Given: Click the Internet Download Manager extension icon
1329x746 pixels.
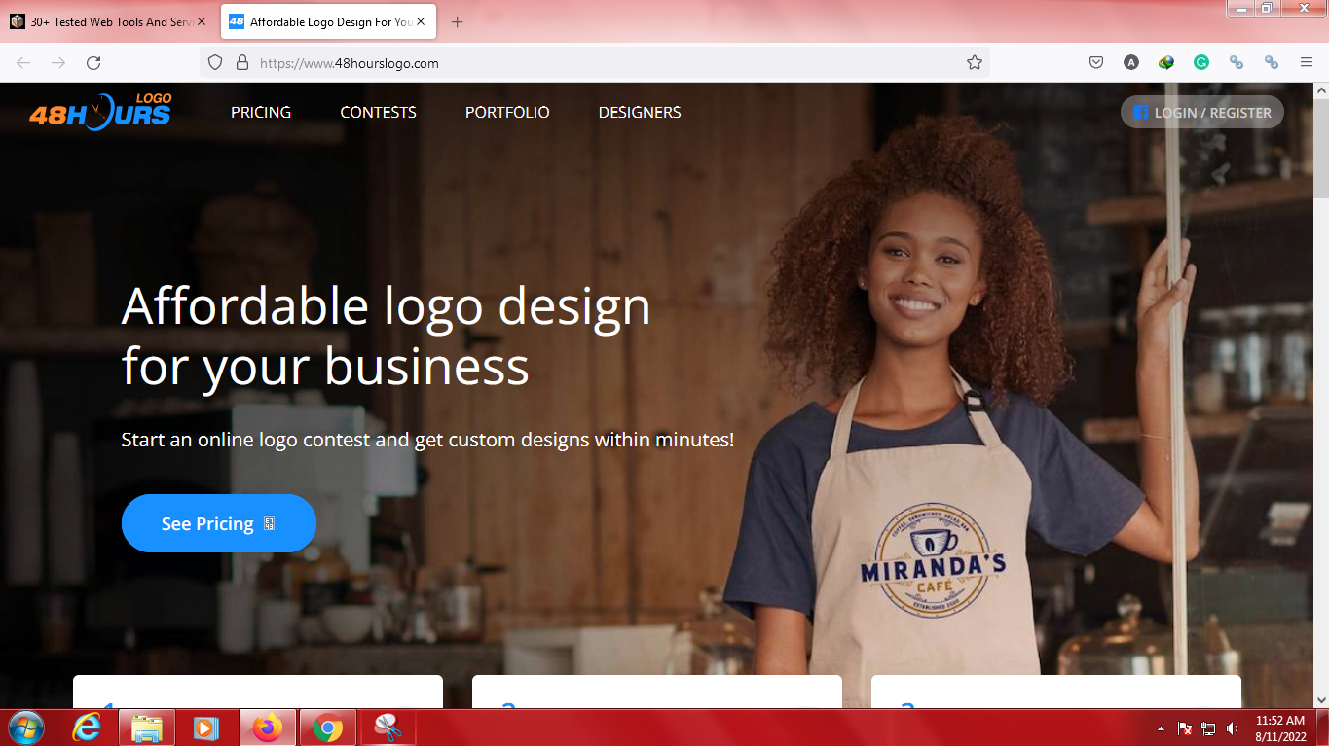Looking at the screenshot, I should click(1166, 62).
